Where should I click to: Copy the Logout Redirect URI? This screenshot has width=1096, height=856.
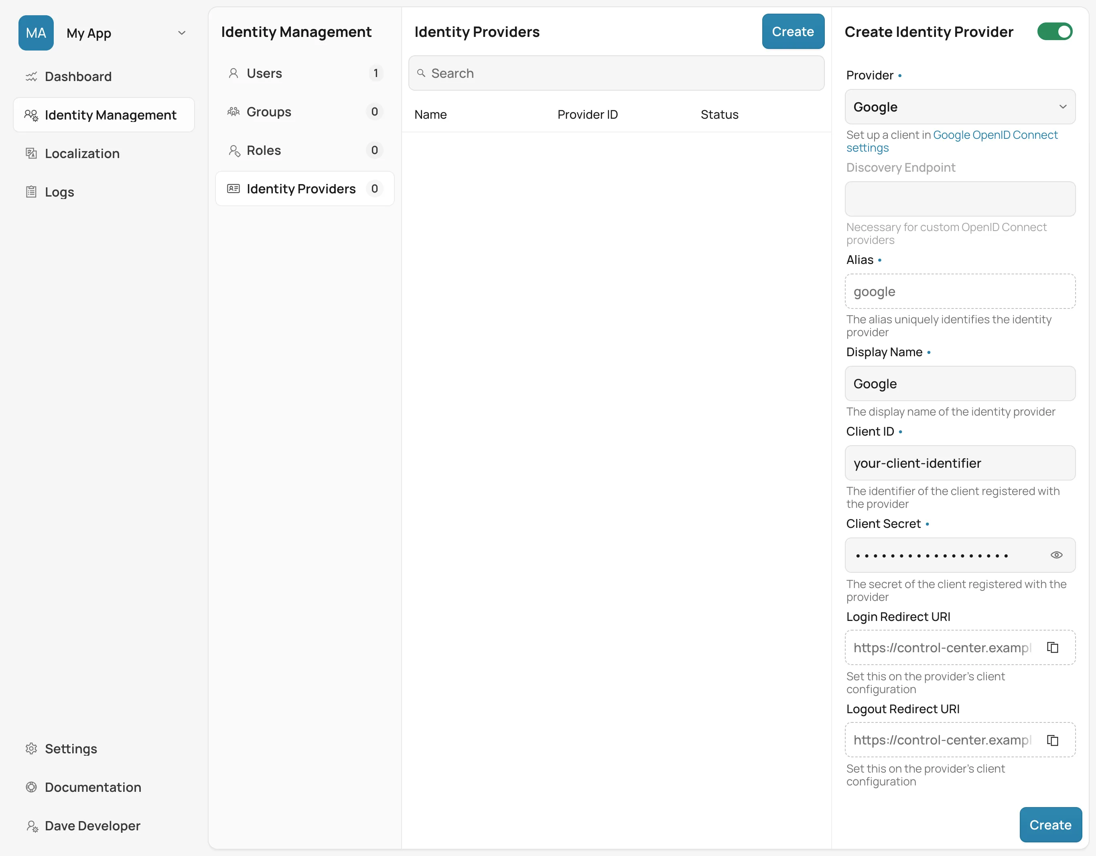[1052, 740]
